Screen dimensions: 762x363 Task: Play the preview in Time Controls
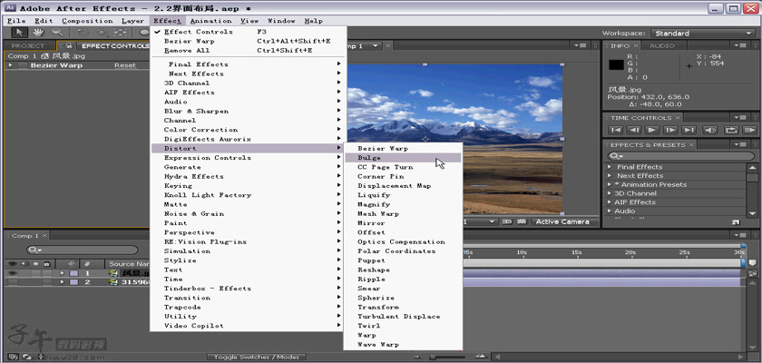tap(652, 131)
